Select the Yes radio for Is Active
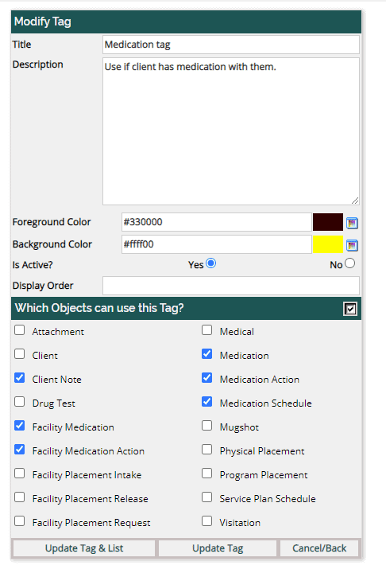This screenshot has height=573, width=386. (211, 263)
